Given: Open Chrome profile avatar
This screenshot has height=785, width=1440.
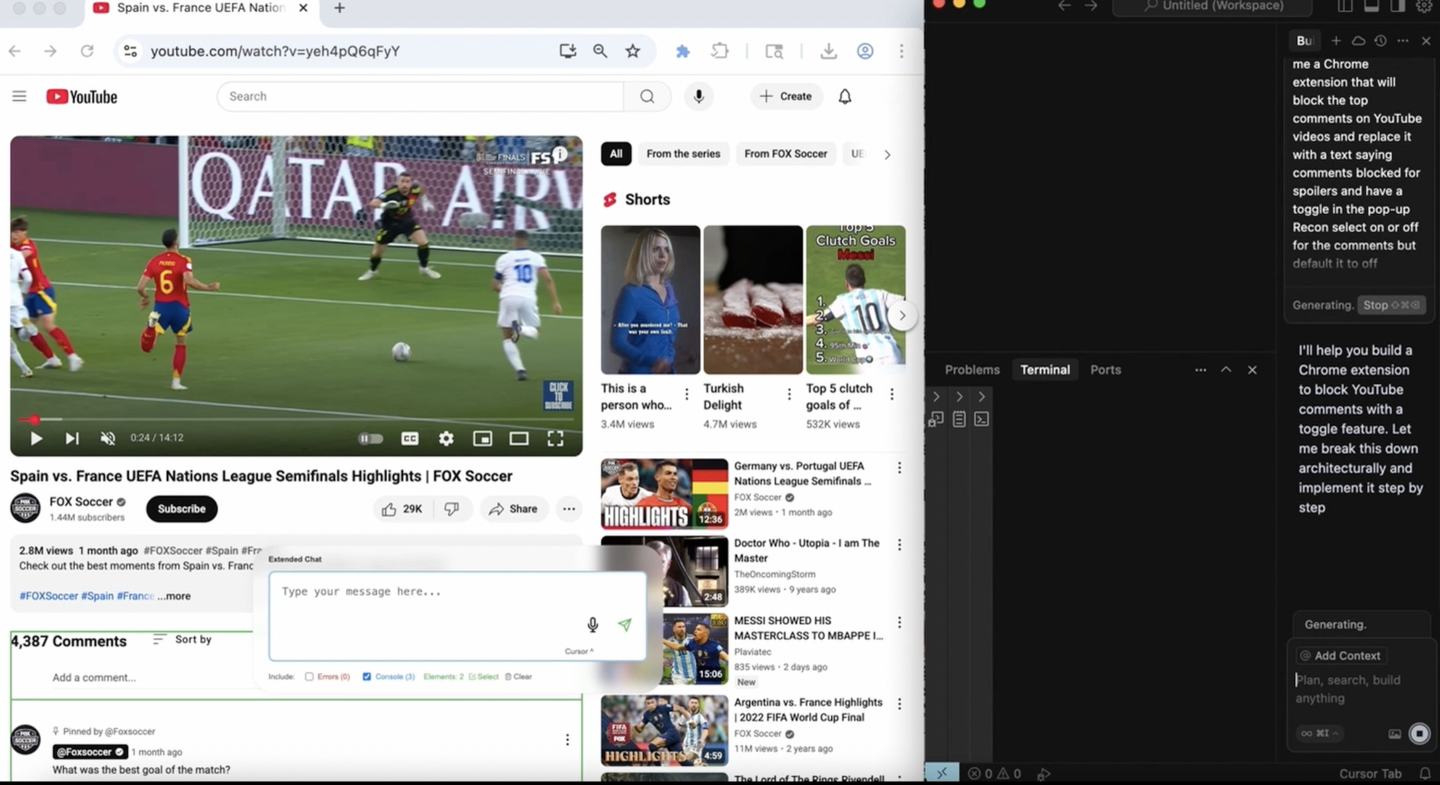Looking at the screenshot, I should pyautogui.click(x=865, y=51).
